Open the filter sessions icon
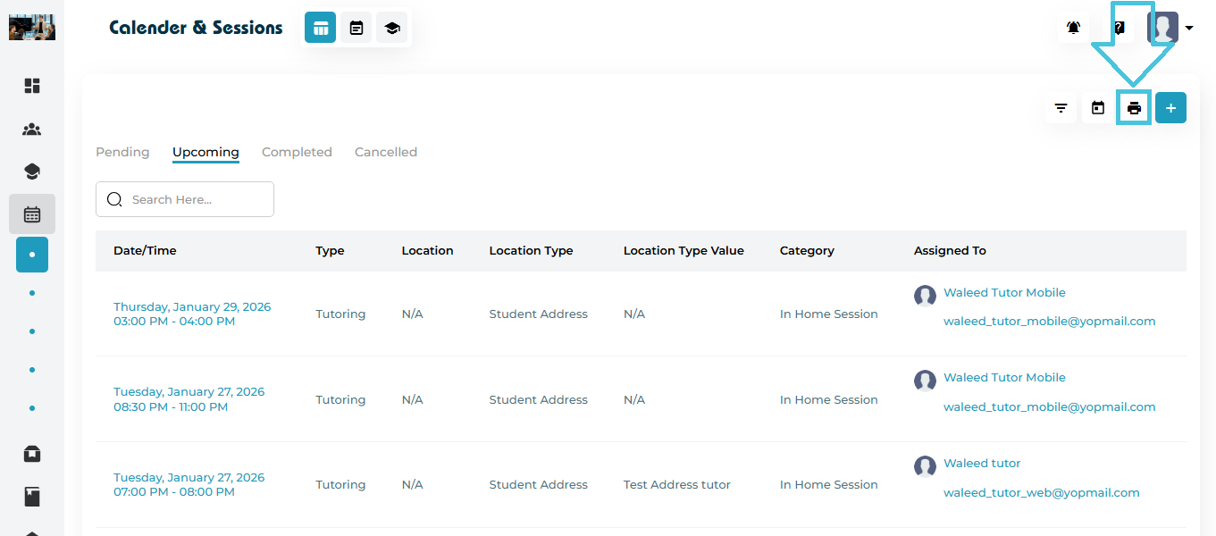 1061,108
